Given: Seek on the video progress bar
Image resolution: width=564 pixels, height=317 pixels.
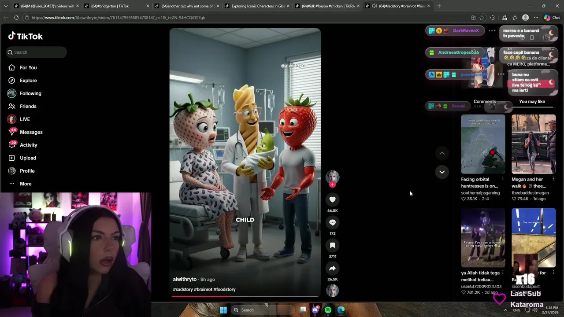Looking at the screenshot, I should [245, 296].
